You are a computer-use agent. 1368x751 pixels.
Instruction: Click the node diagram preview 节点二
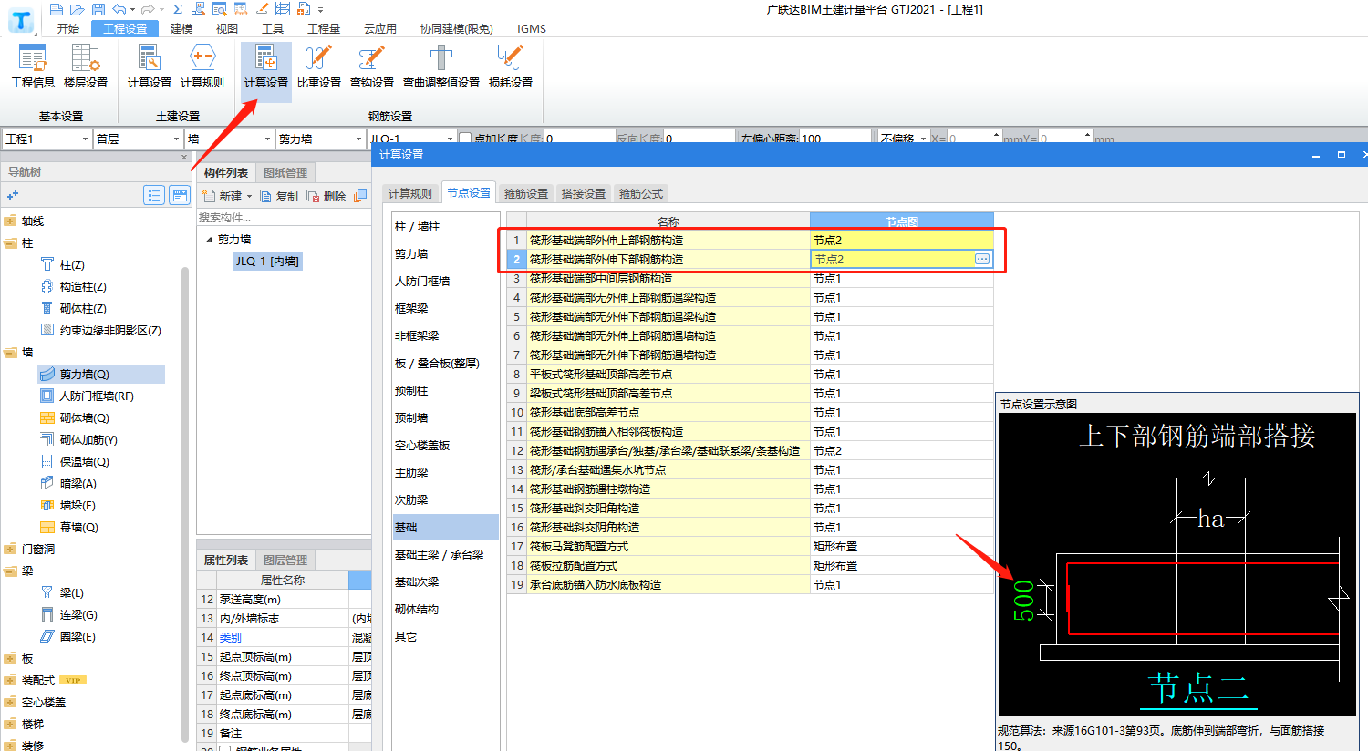click(1176, 563)
